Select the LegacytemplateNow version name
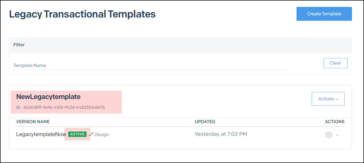This screenshot has height=163, width=364. 41,134
